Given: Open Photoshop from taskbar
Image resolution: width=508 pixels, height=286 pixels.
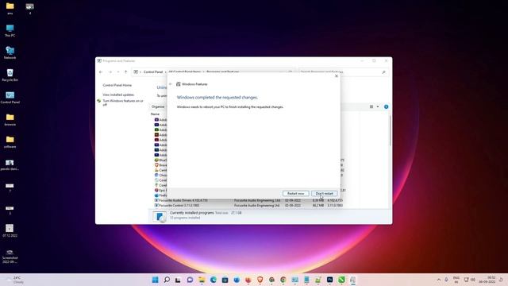Looking at the screenshot, I should click(x=330, y=280).
